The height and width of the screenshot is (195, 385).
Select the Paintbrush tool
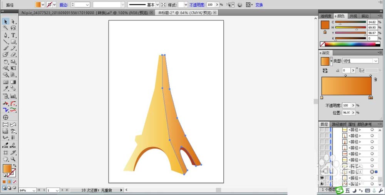tap(5, 48)
